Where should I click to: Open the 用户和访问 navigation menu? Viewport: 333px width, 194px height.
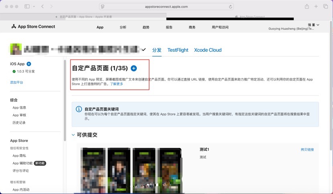(220, 27)
